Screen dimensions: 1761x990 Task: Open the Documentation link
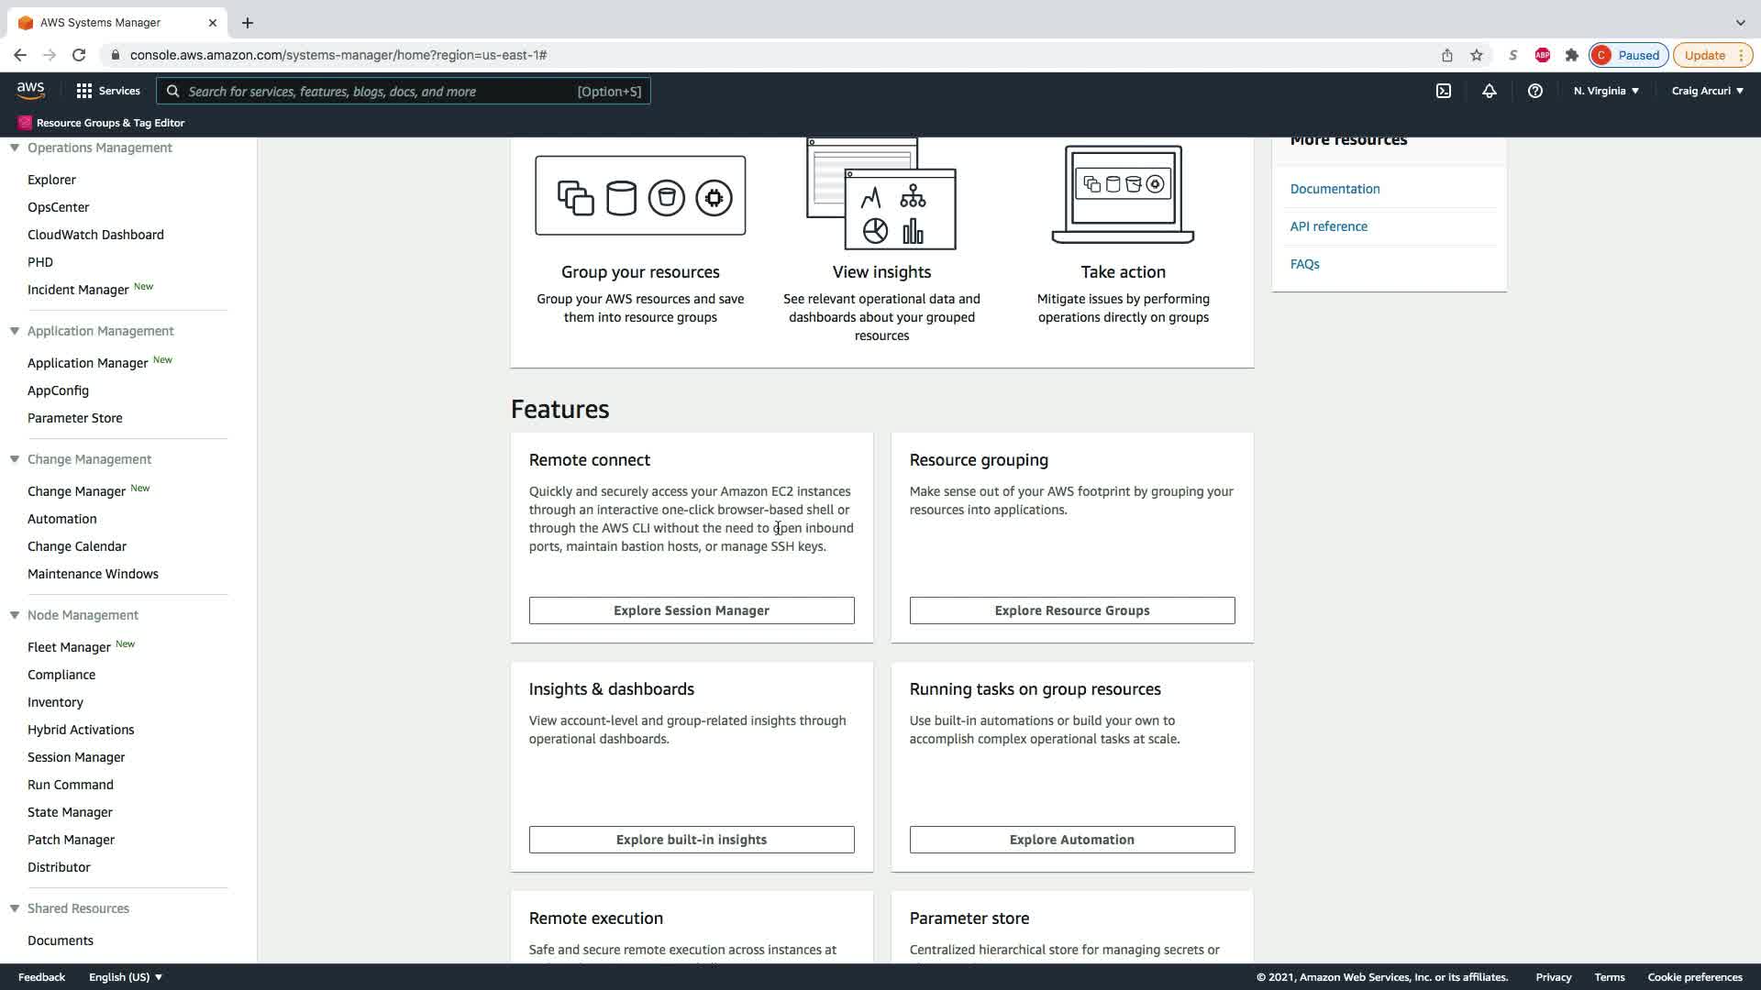[x=1335, y=189]
